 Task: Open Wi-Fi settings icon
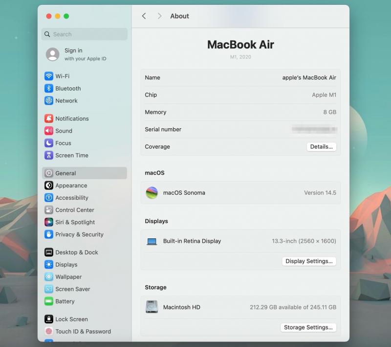tap(49, 76)
